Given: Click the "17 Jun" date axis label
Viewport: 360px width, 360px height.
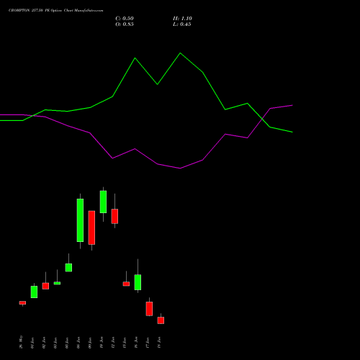Looking at the screenshot, I should (148, 343).
